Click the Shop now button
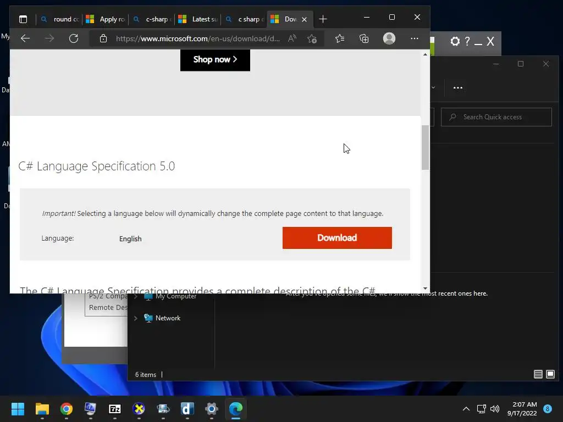 (x=215, y=59)
